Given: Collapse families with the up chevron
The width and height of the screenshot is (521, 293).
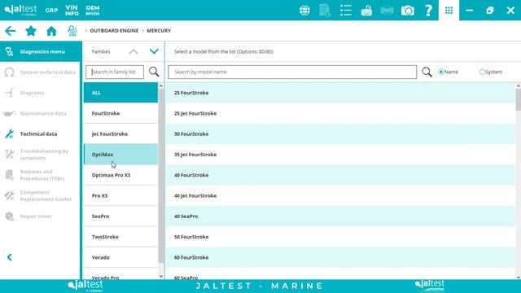Looking at the screenshot, I should [x=134, y=51].
